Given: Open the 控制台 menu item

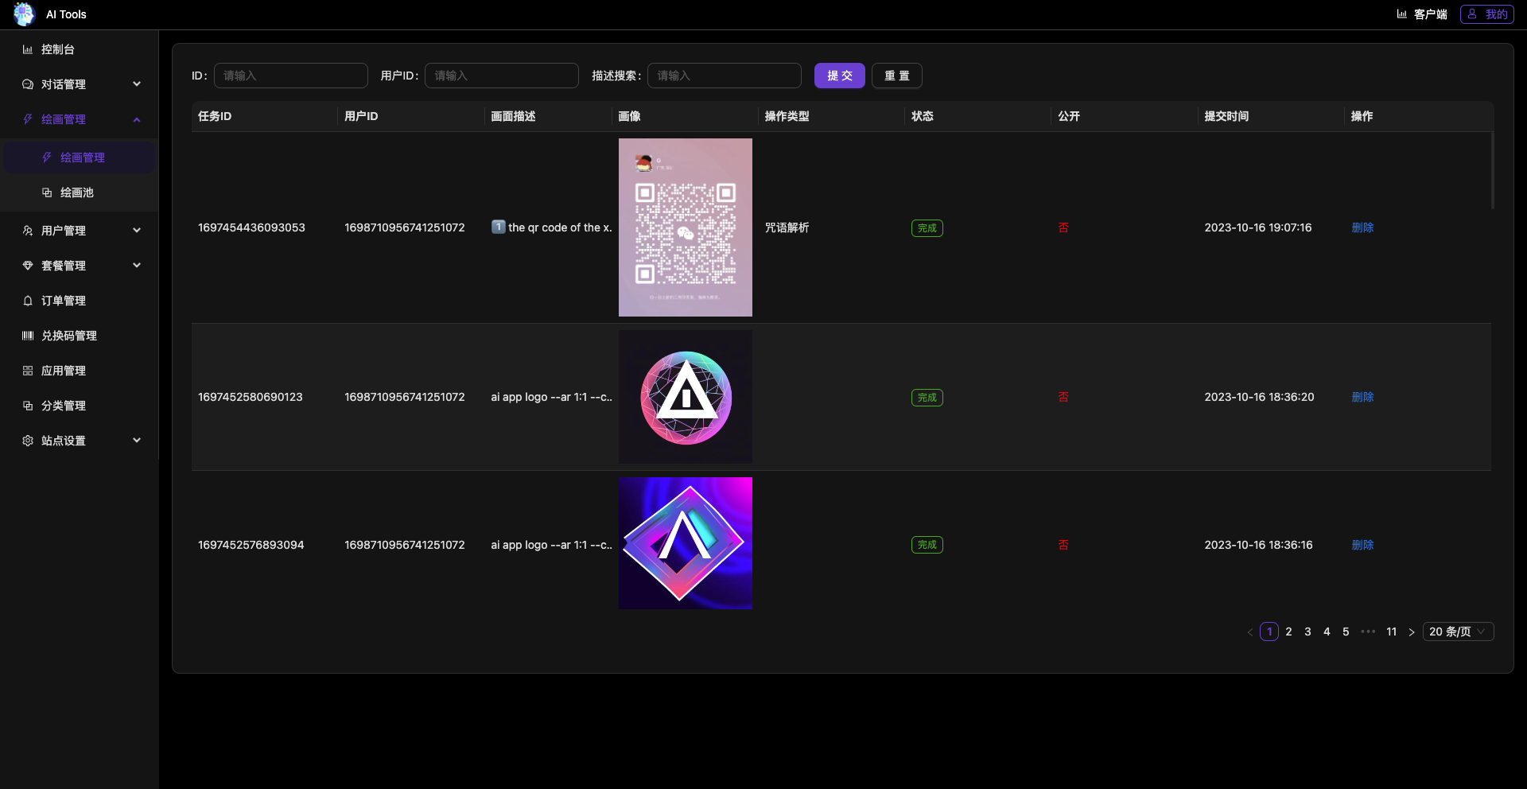Looking at the screenshot, I should click(x=80, y=49).
